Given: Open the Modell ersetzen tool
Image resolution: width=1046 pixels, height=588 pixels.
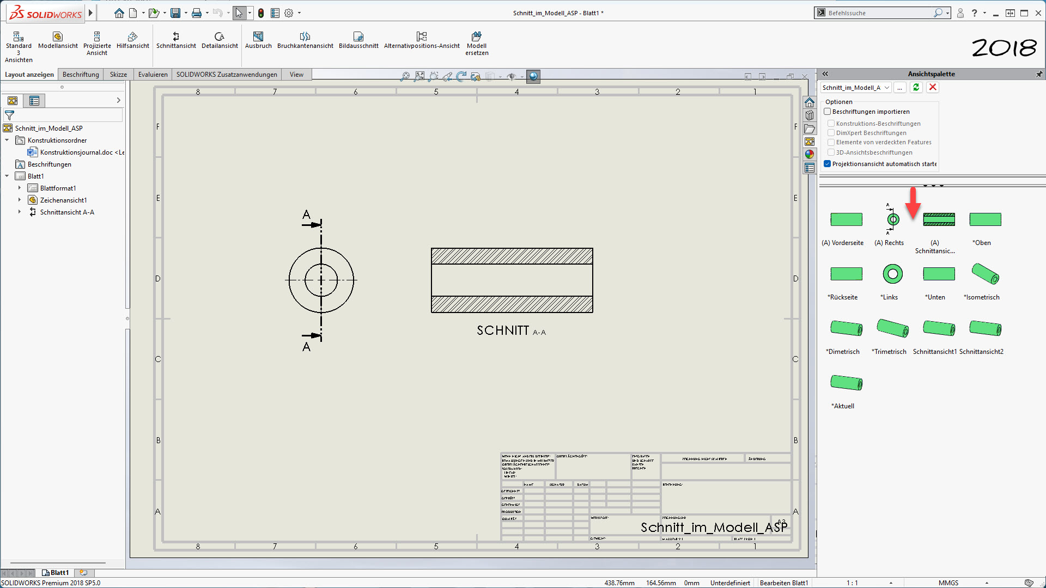Looking at the screenshot, I should pyautogui.click(x=477, y=37).
